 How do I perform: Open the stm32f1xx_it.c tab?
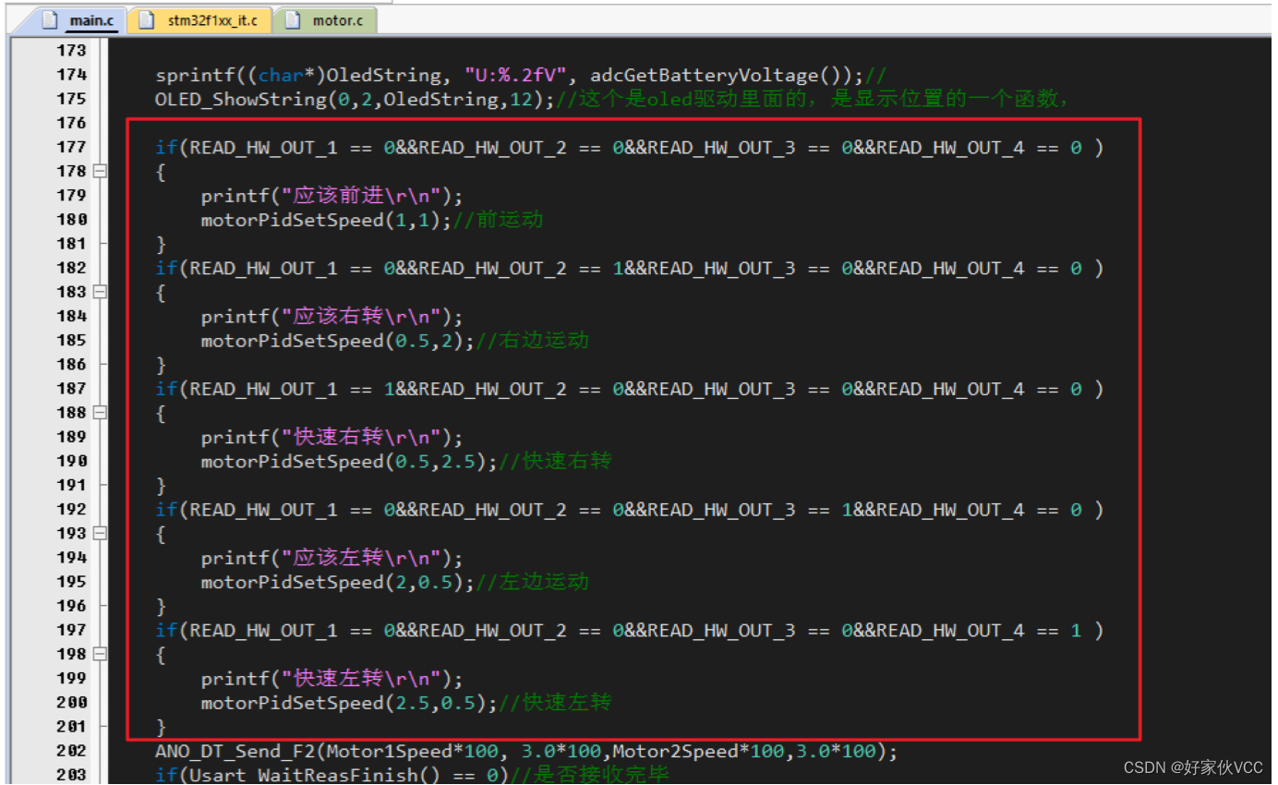200,19
